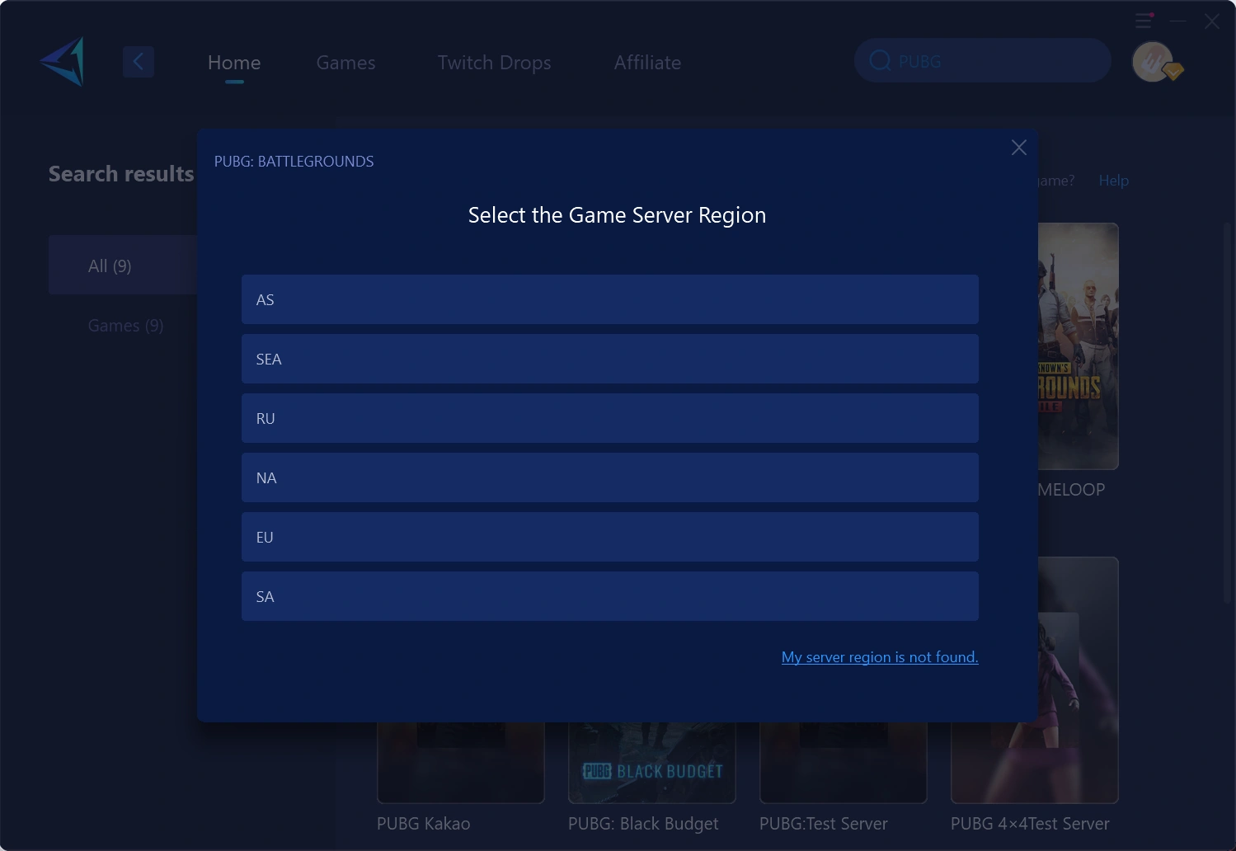1236x851 pixels.
Task: Select the AS server region
Action: click(x=609, y=299)
